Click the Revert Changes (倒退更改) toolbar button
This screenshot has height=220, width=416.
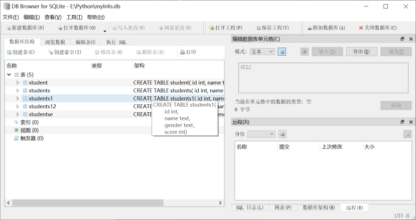point(175,28)
